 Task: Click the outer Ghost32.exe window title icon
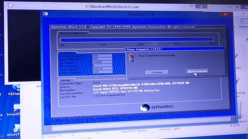click(x=10, y=5)
